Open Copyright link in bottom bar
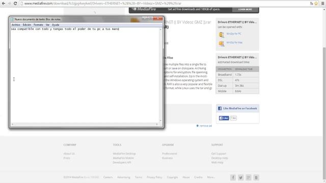 [172, 177]
